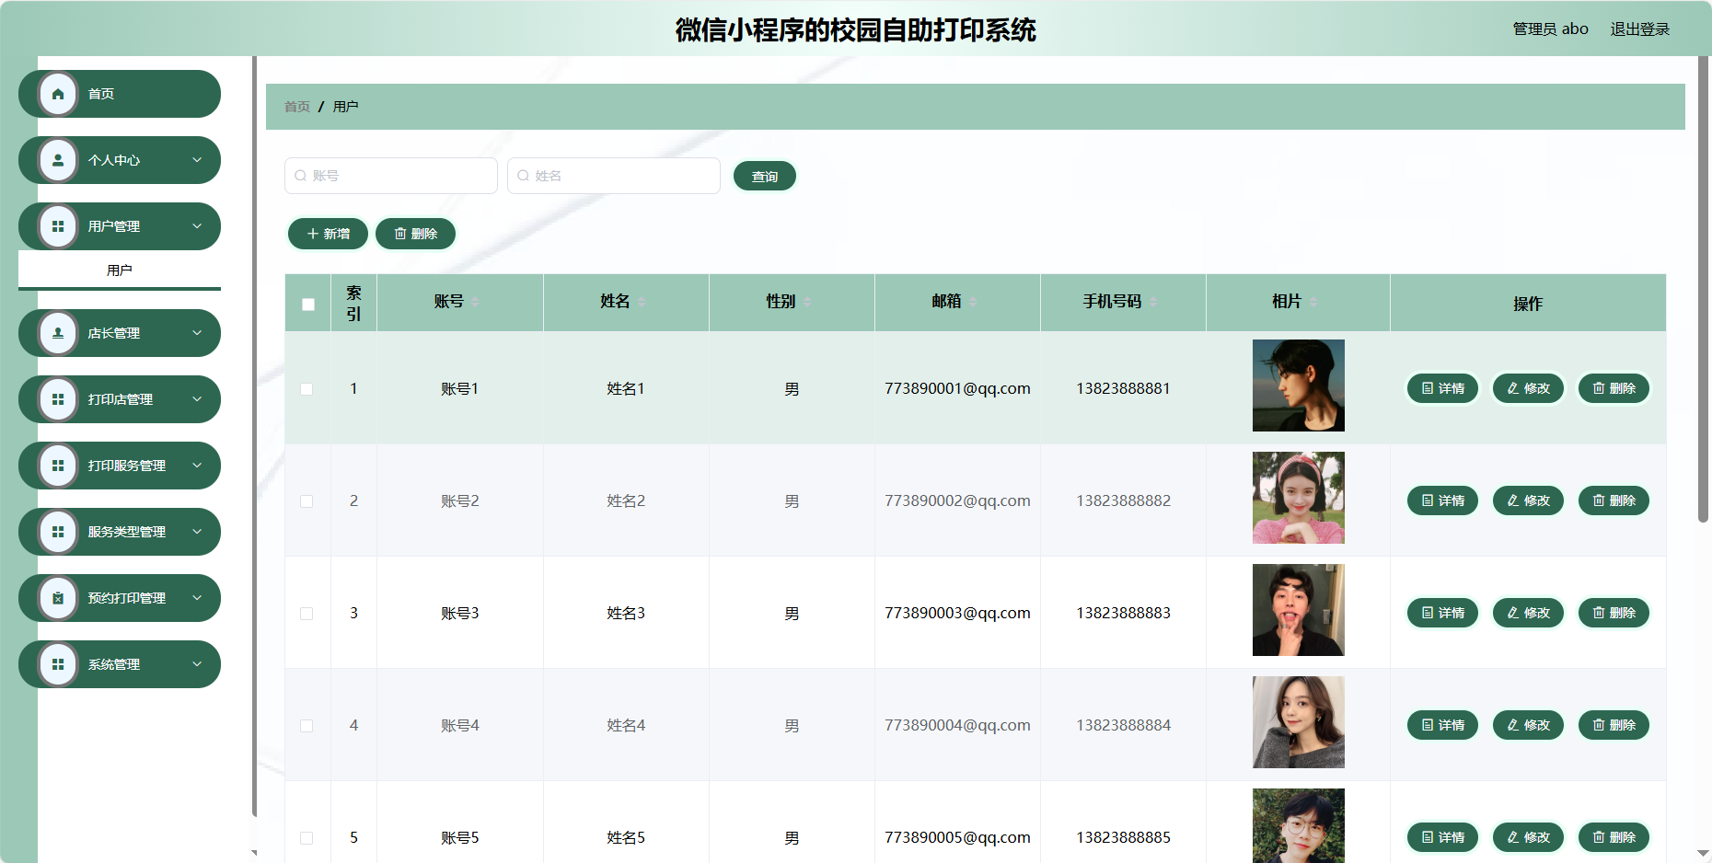This screenshot has height=863, width=1712.
Task: Expand 个人中心 menu chevron
Action: [x=197, y=160]
